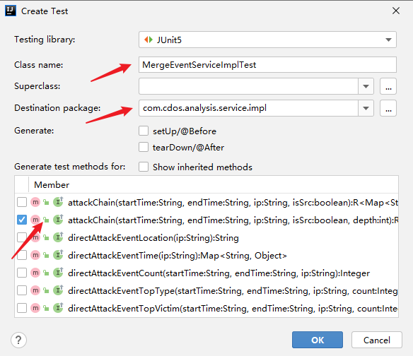Click the Cancel button
The height and width of the screenshot is (356, 413).
coord(377,340)
